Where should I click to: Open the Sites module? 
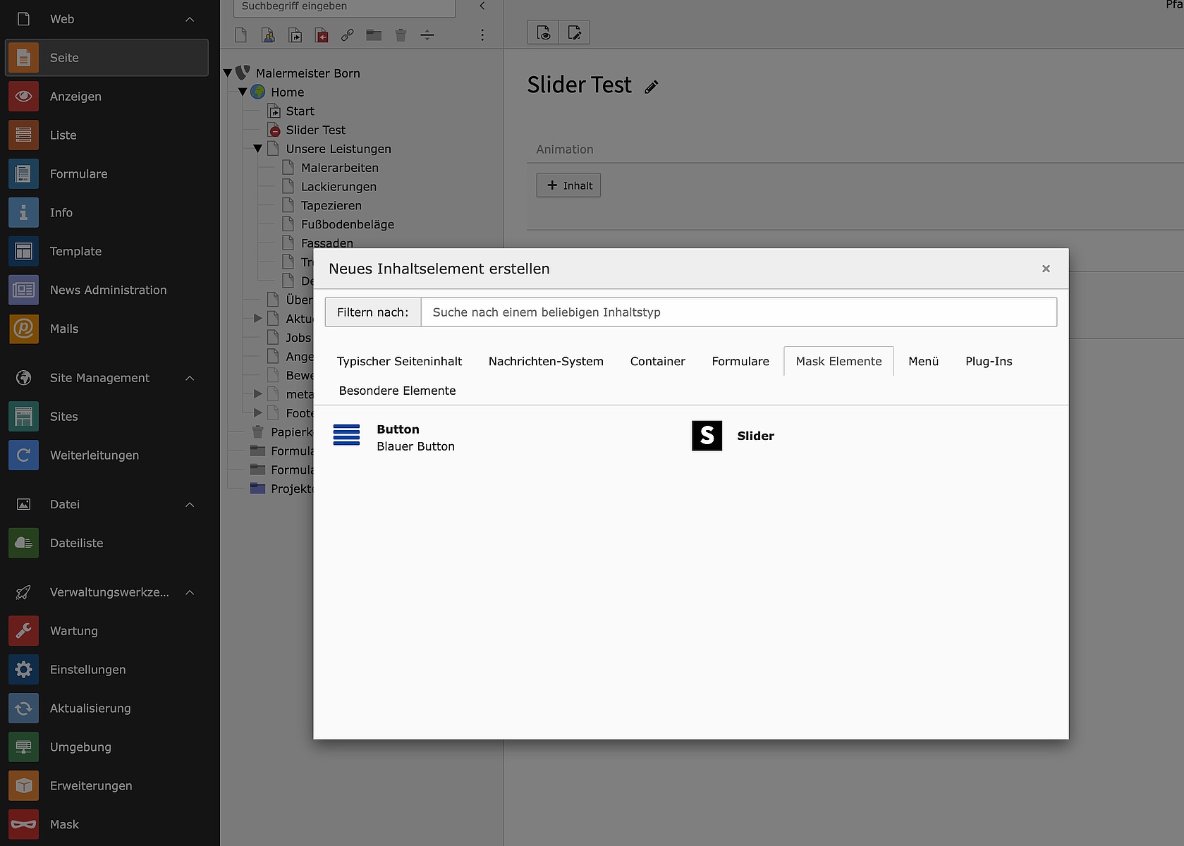click(x=106, y=417)
